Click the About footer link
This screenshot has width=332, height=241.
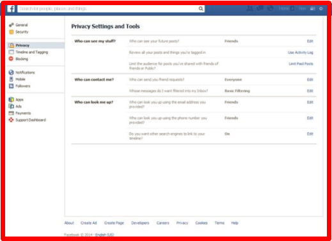pos(69,223)
